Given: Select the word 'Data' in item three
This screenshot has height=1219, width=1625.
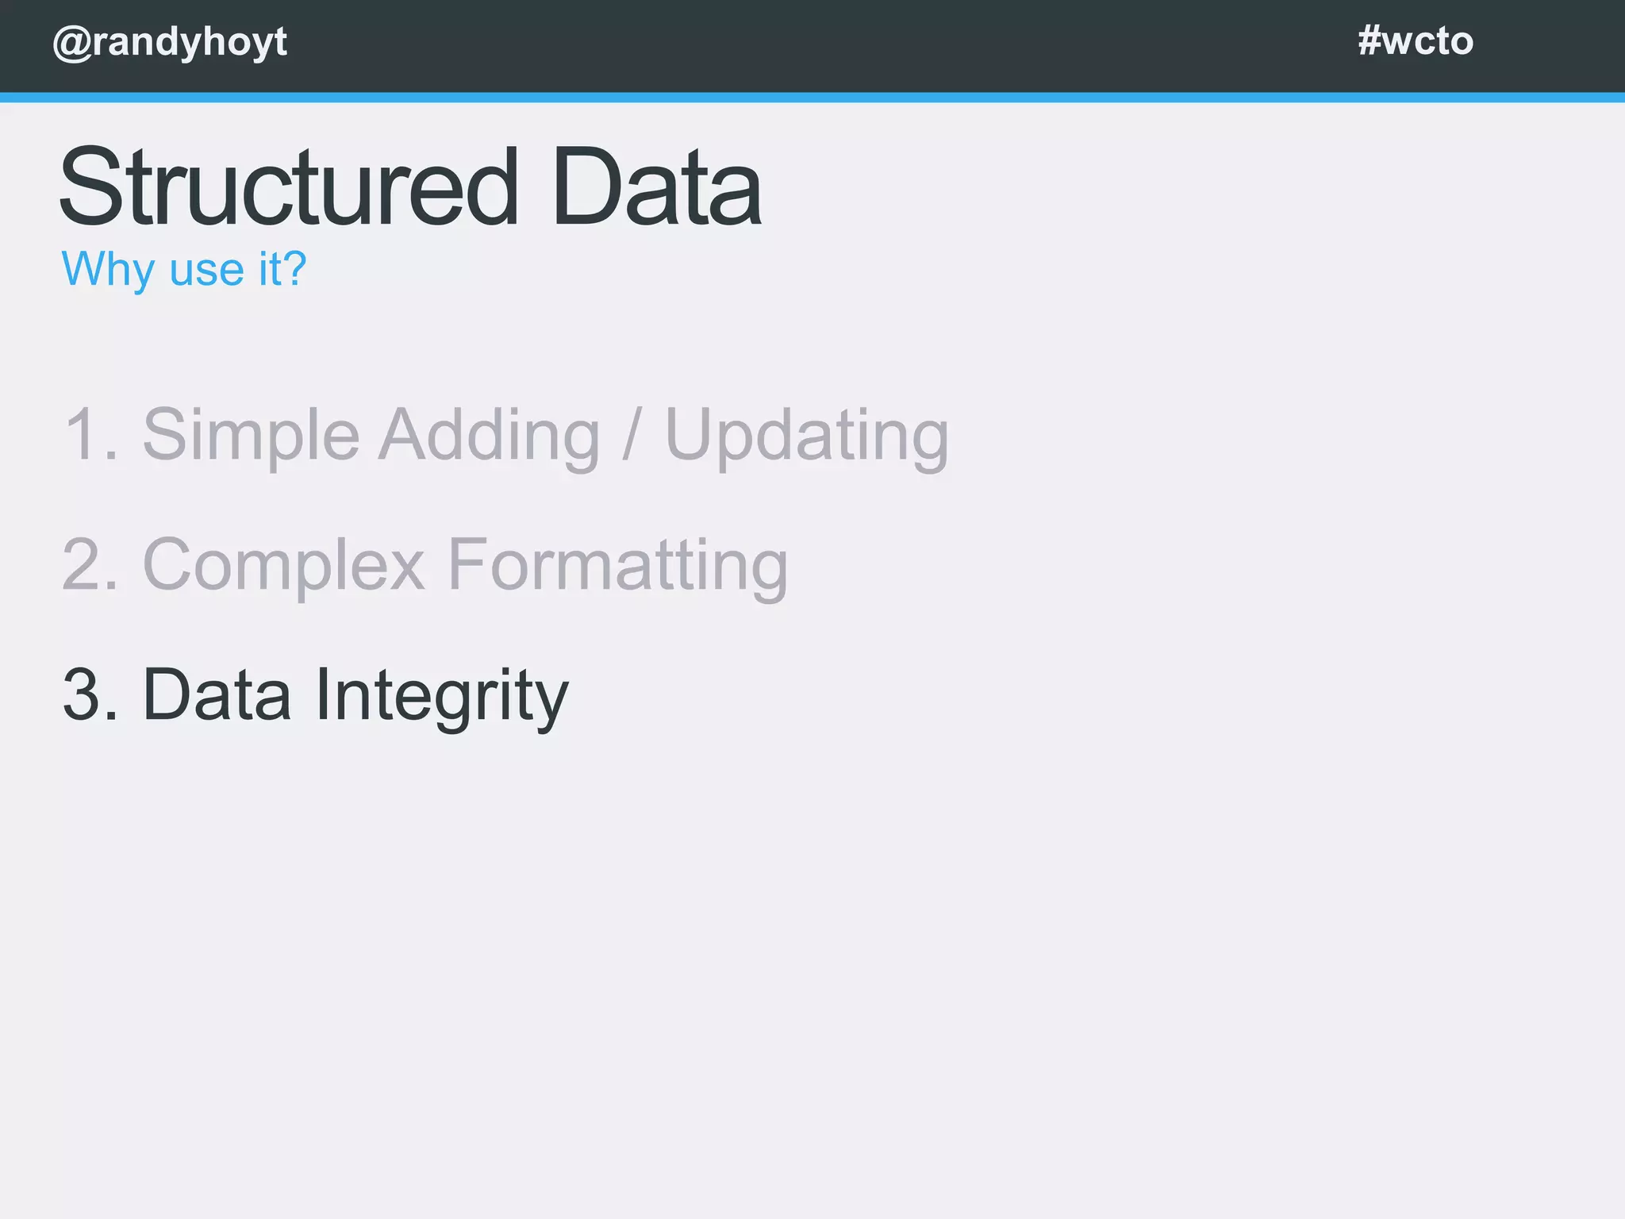Looking at the screenshot, I should (217, 695).
